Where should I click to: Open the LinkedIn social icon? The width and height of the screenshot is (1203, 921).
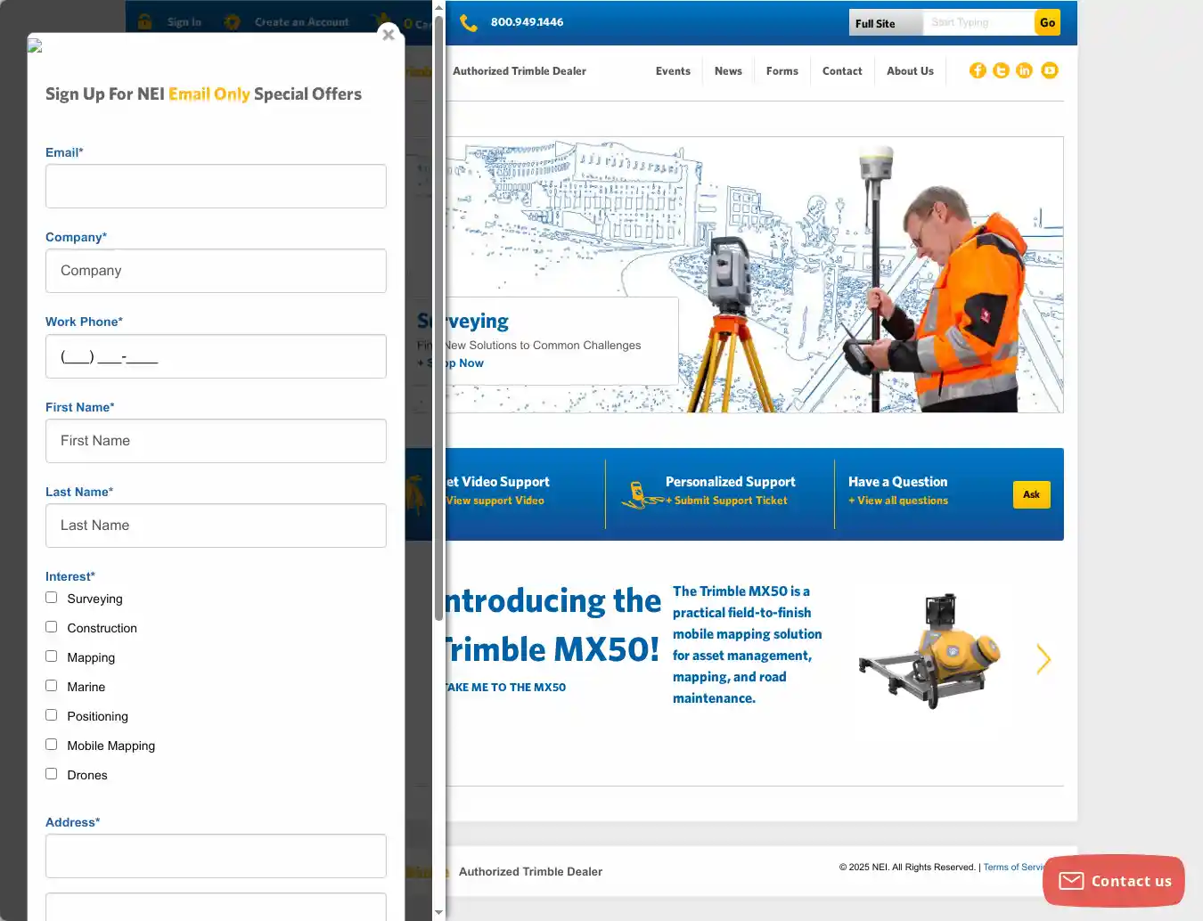(1024, 70)
